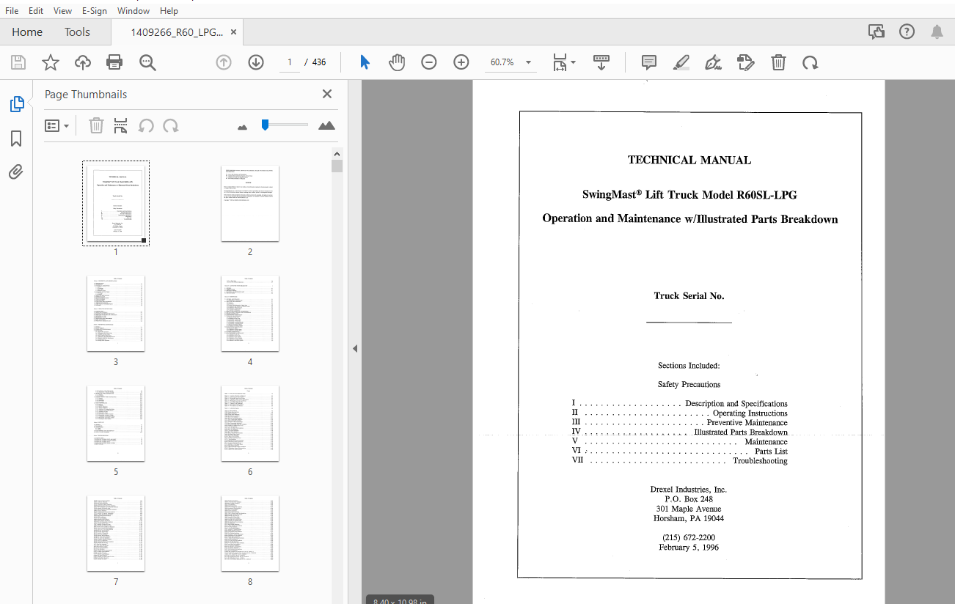The width and height of the screenshot is (955, 604).
Task: Click the thumbnails panel scroll up arrow
Action: coord(337,154)
